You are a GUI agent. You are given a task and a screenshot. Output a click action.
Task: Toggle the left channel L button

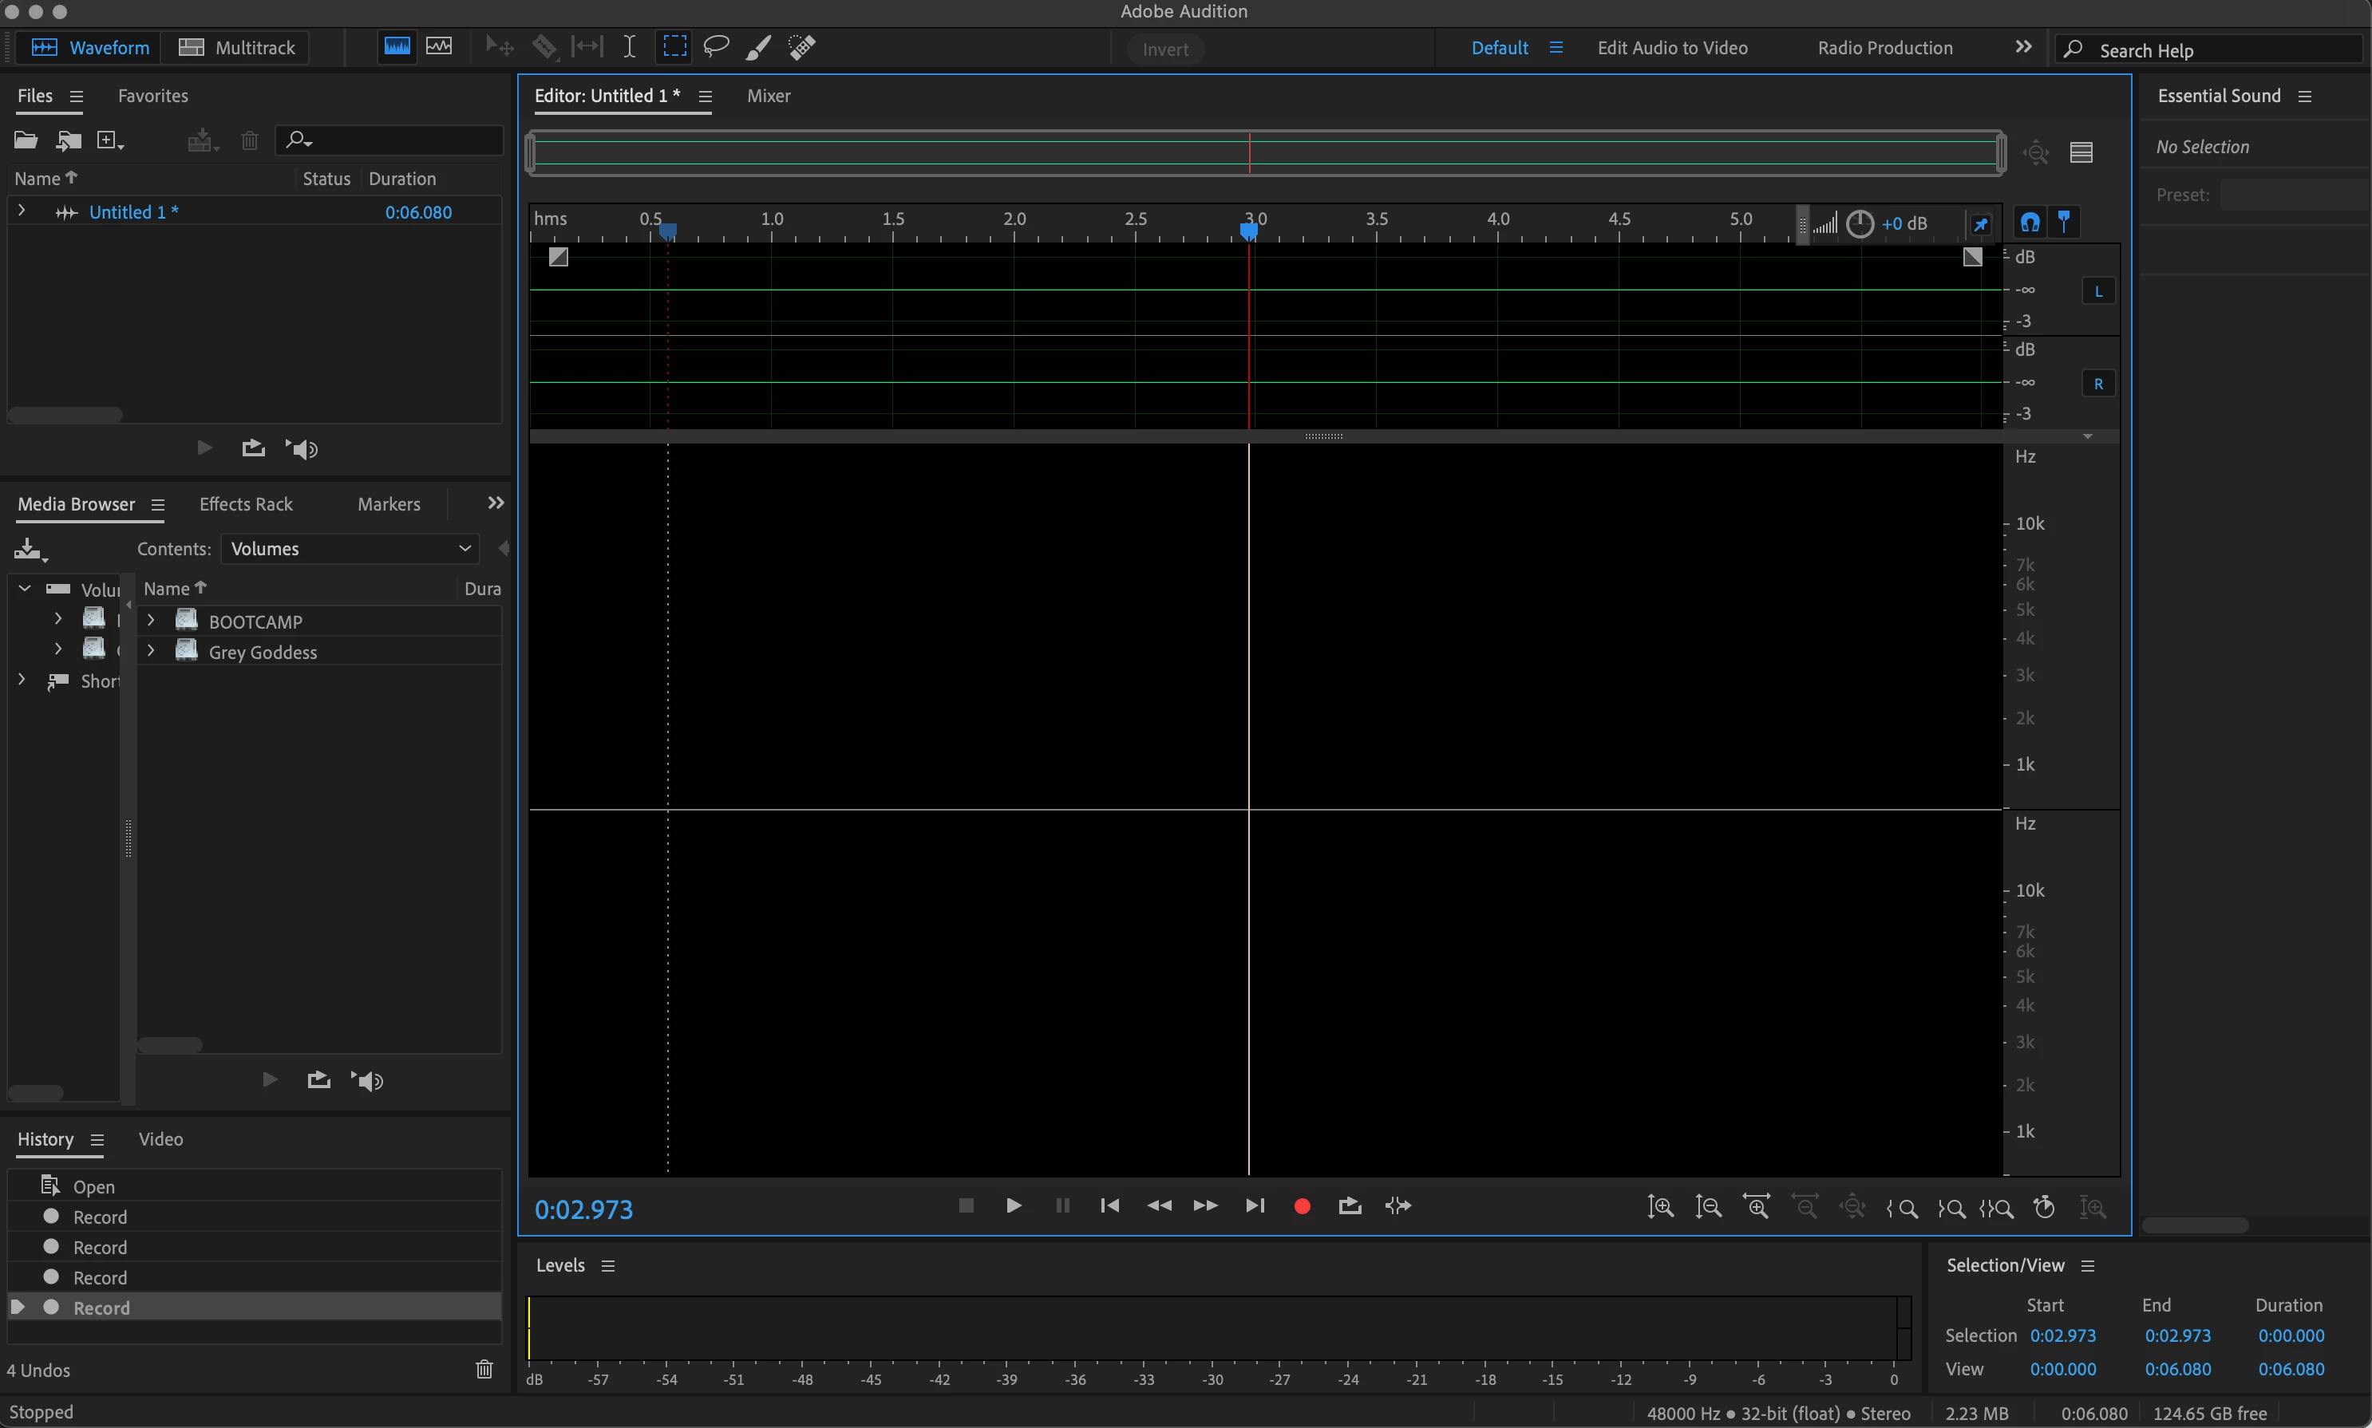coord(2097,290)
